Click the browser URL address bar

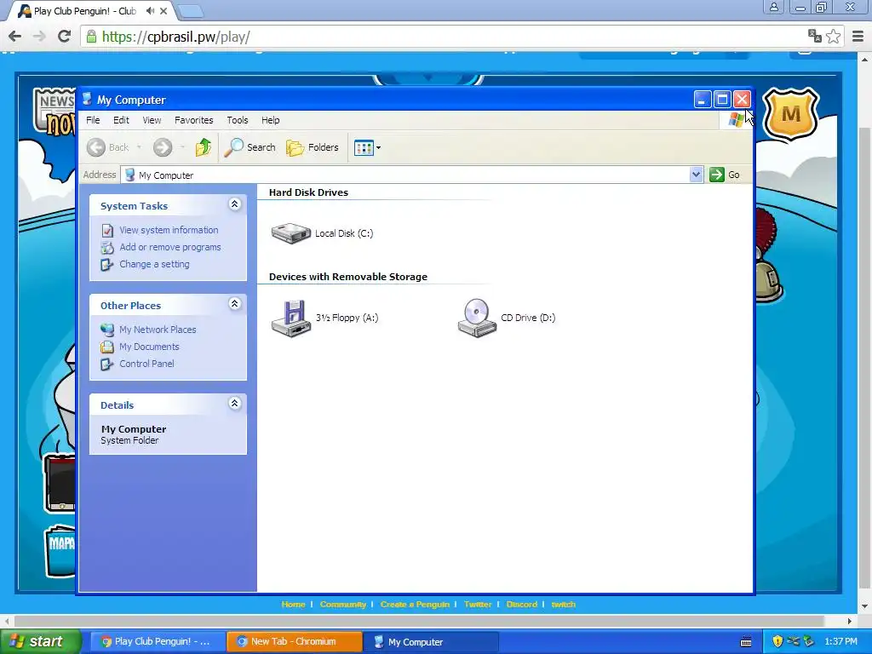pyautogui.click(x=445, y=37)
